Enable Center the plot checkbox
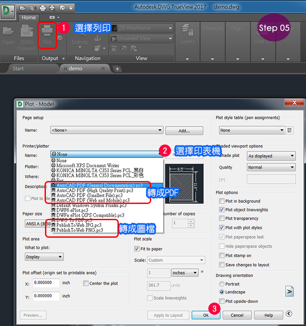306x326 pixels. (x=85, y=283)
